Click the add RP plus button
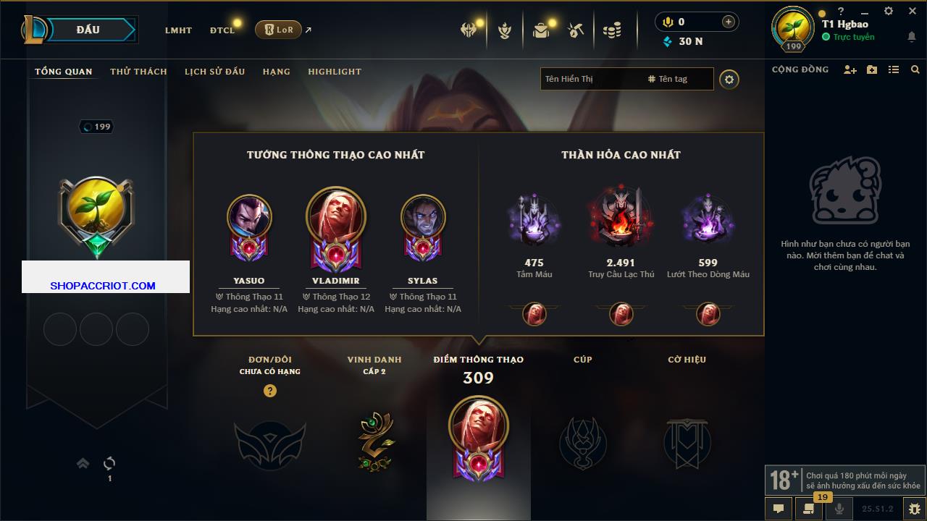Image resolution: width=927 pixels, height=521 pixels. (x=729, y=22)
